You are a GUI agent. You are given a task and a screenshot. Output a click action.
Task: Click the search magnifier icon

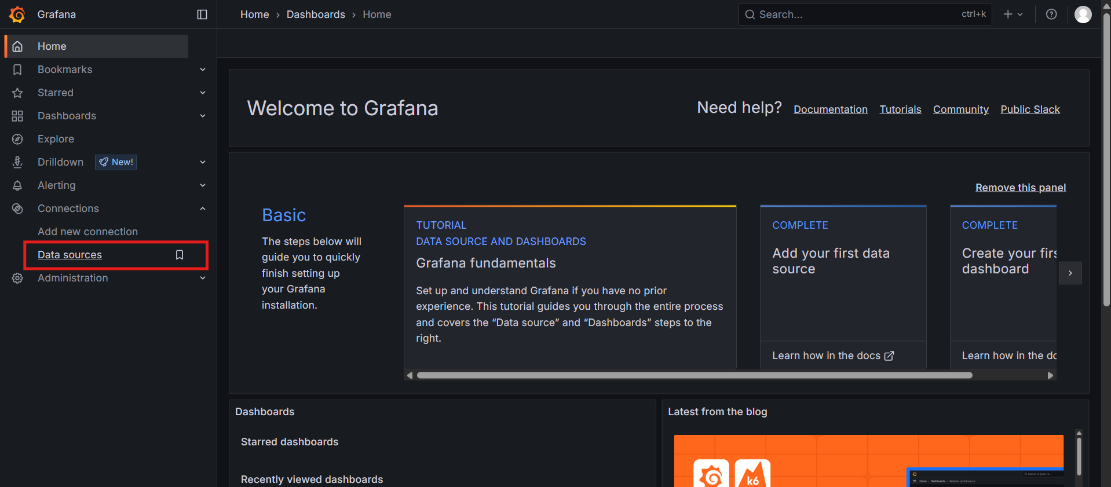coord(750,14)
